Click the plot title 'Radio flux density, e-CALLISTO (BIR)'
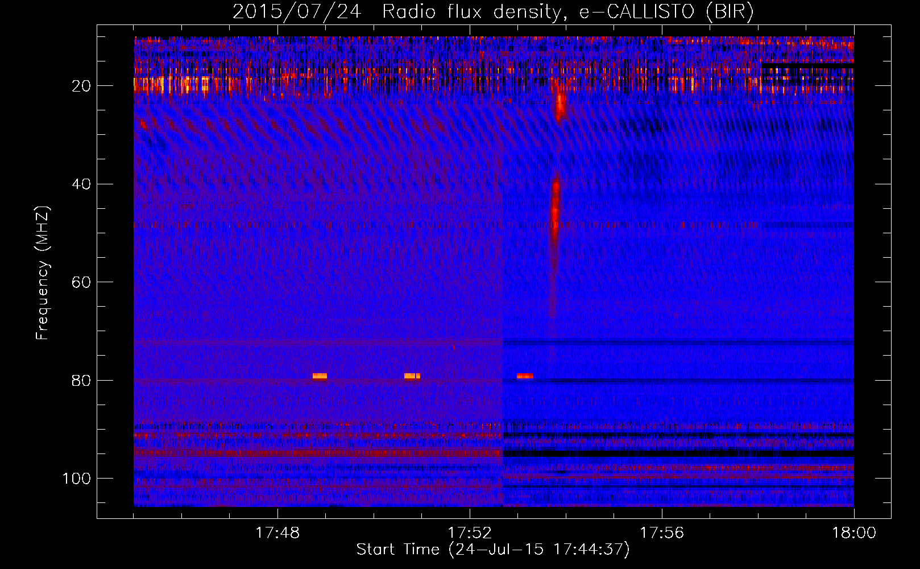Viewport: 920px width, 569px height. pyautogui.click(x=567, y=12)
